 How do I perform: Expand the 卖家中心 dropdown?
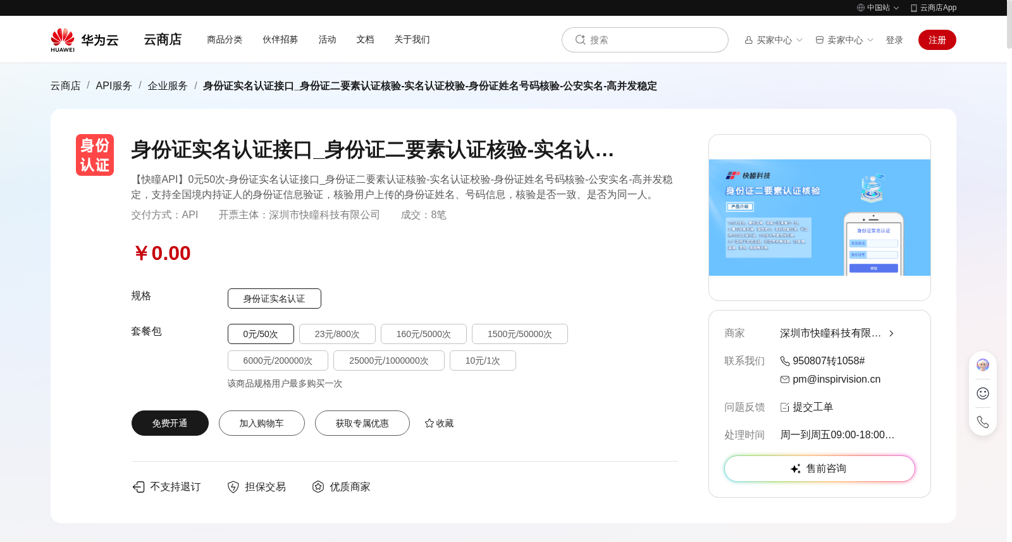coord(870,40)
